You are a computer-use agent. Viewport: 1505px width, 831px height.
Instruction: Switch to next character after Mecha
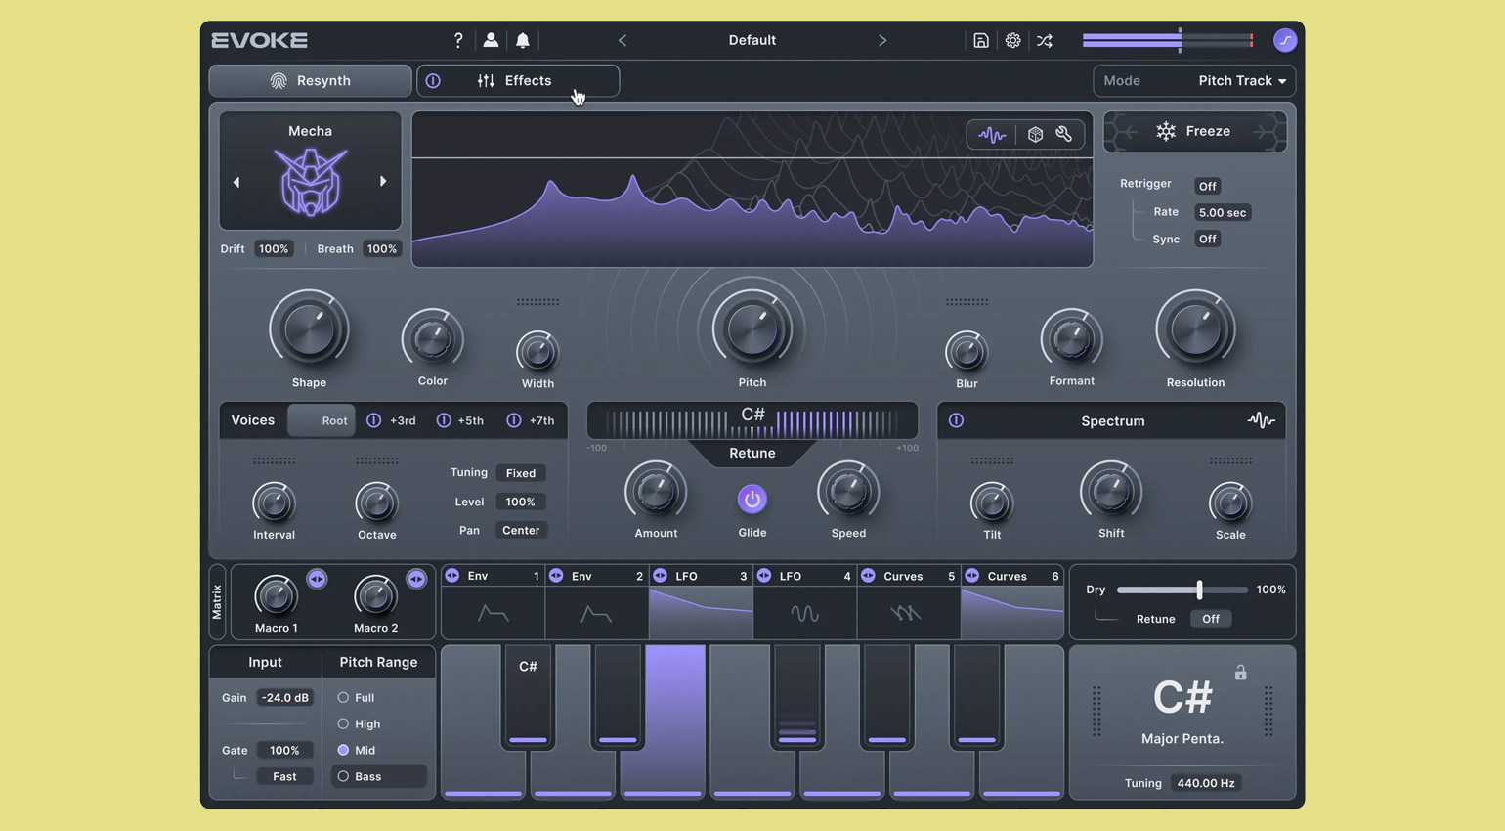click(x=383, y=182)
